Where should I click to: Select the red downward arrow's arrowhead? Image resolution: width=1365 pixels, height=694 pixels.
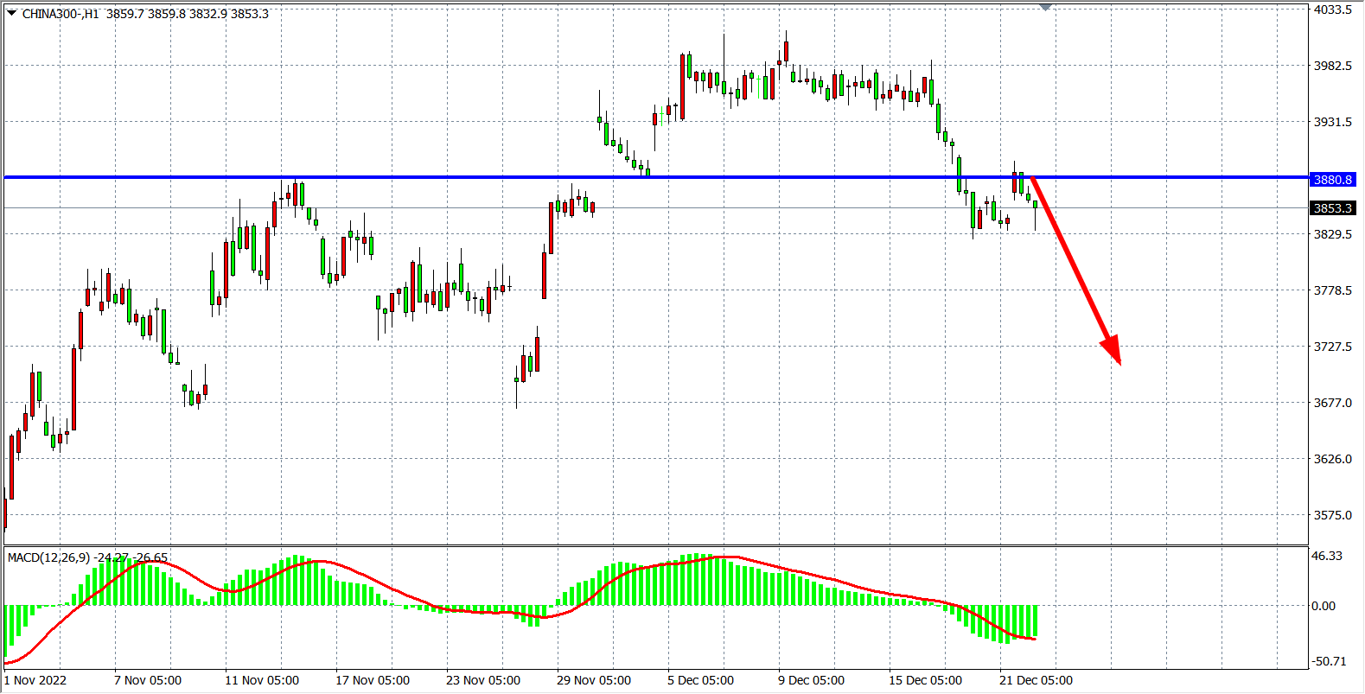tap(1113, 351)
